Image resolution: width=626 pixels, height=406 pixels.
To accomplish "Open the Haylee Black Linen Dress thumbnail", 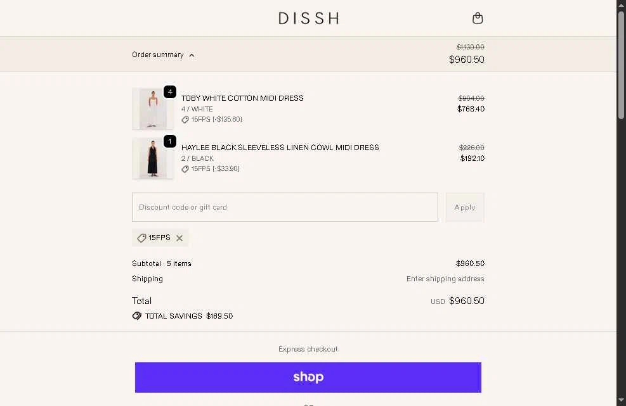I will tap(152, 158).
